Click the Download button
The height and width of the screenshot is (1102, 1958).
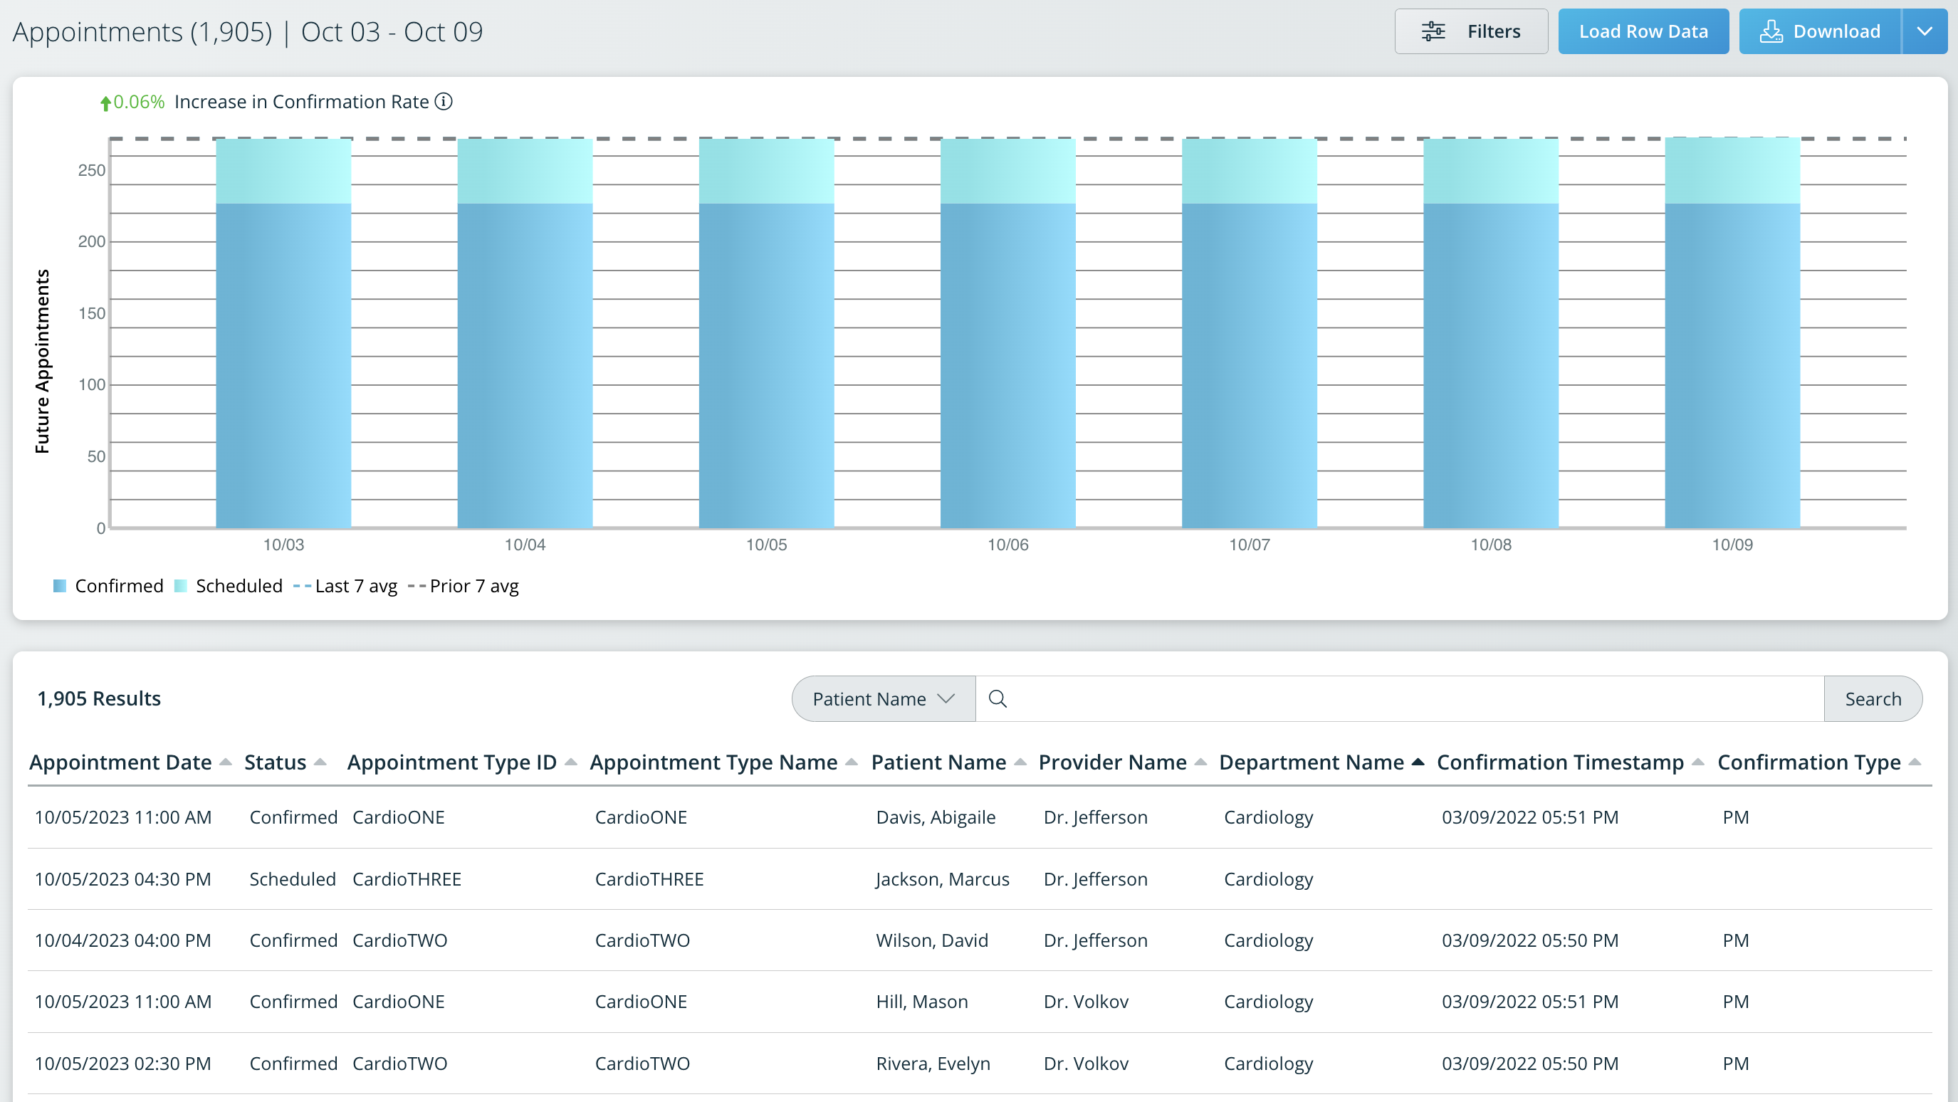[1821, 31]
